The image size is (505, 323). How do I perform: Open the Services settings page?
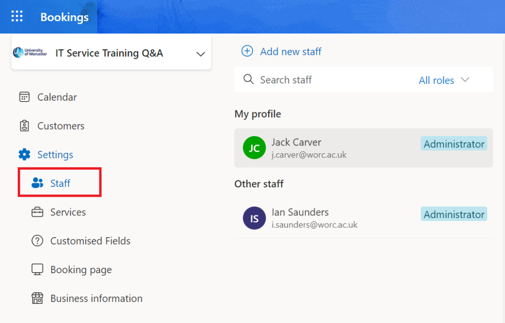pyautogui.click(x=68, y=212)
